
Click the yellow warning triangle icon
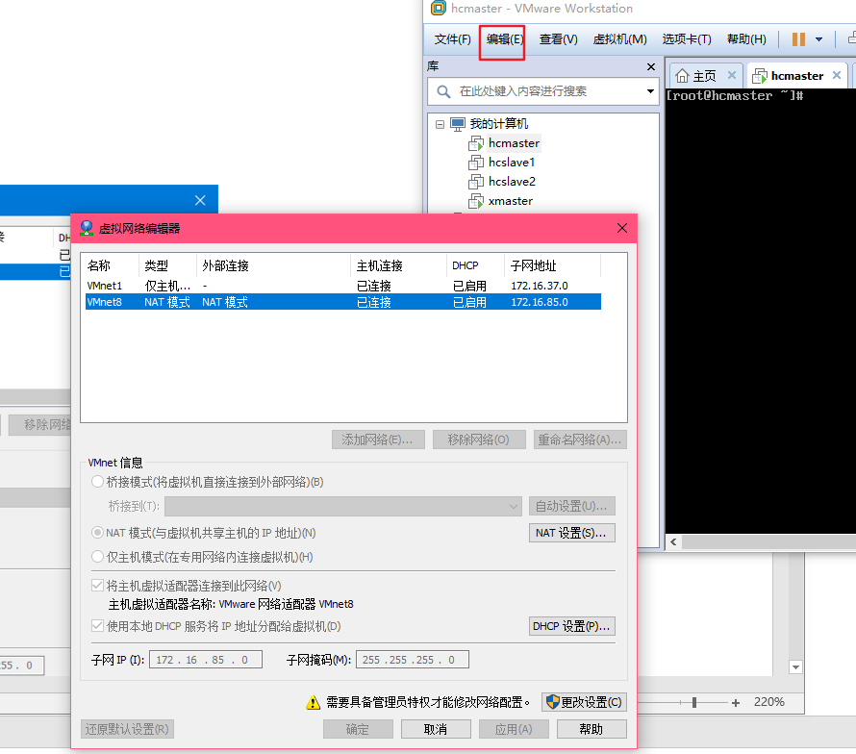click(313, 702)
